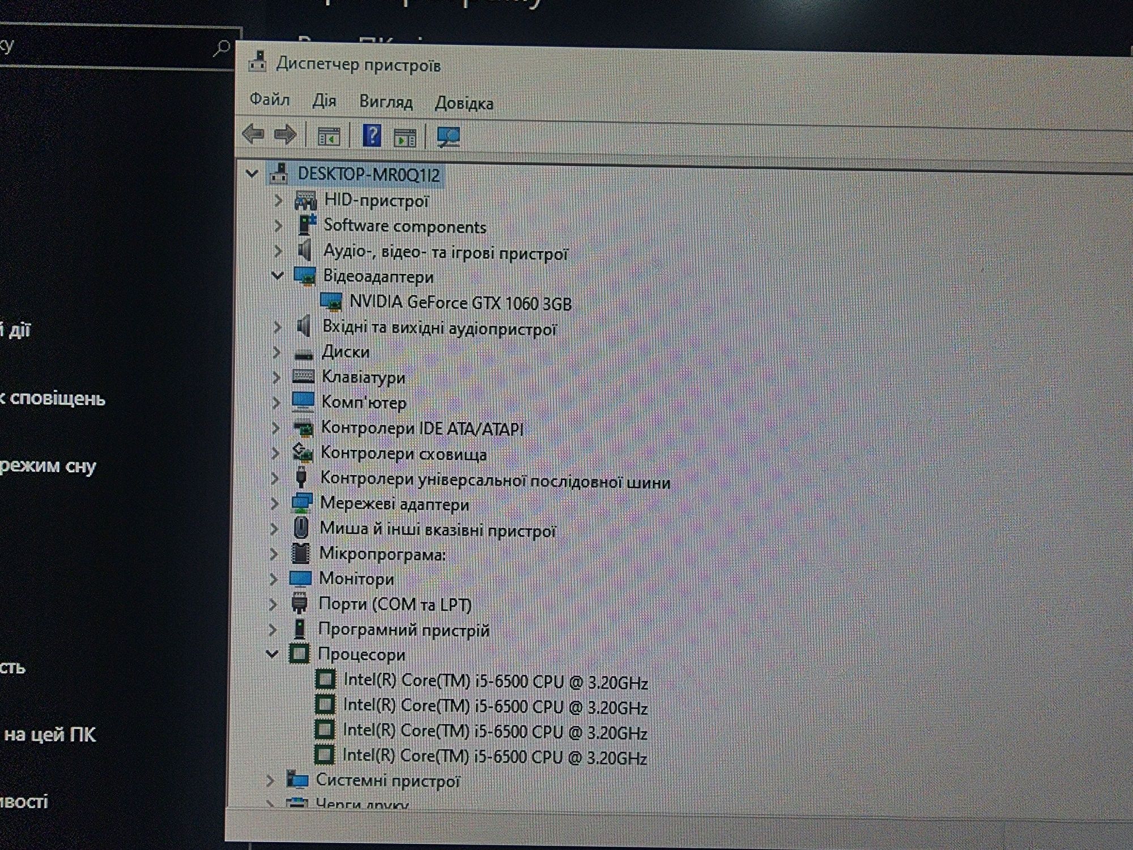The height and width of the screenshot is (850, 1133).
Task: Click the Мікропрограма chip icon
Action: (300, 553)
